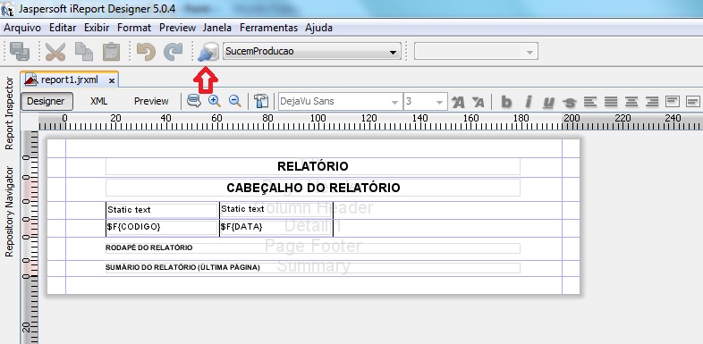Close the report1.jrxml tab
The image size is (703, 344).
(112, 80)
